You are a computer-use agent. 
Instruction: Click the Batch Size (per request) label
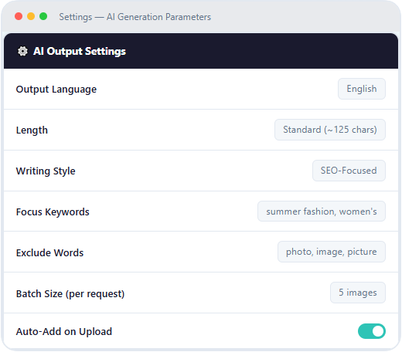[x=70, y=294]
